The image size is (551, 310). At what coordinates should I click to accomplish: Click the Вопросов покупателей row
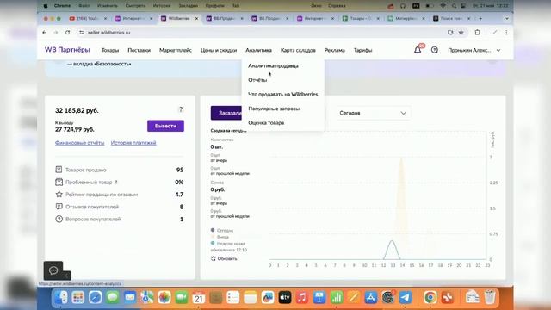click(119, 219)
